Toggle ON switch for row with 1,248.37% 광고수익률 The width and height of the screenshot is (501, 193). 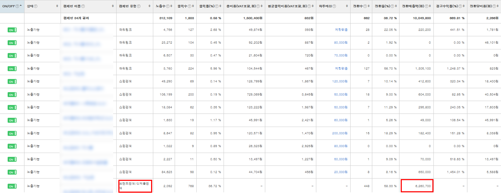(12, 69)
